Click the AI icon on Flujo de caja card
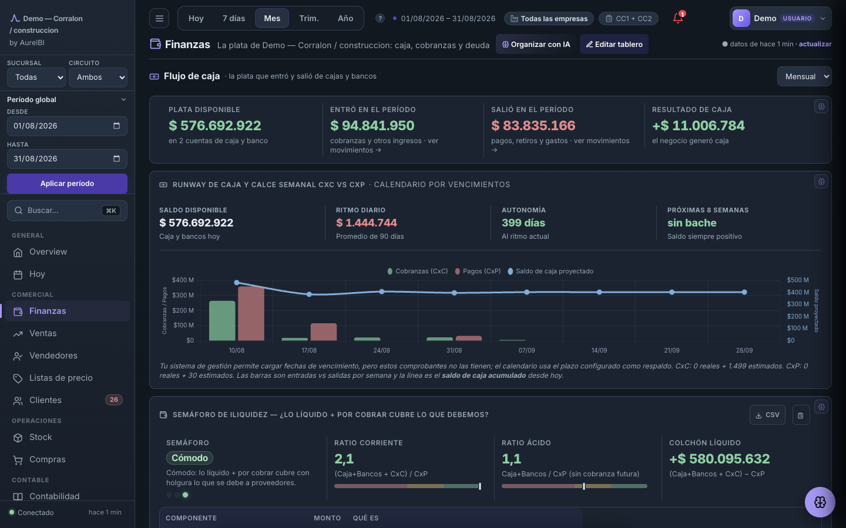Viewport: 846px width, 528px height. (x=821, y=106)
